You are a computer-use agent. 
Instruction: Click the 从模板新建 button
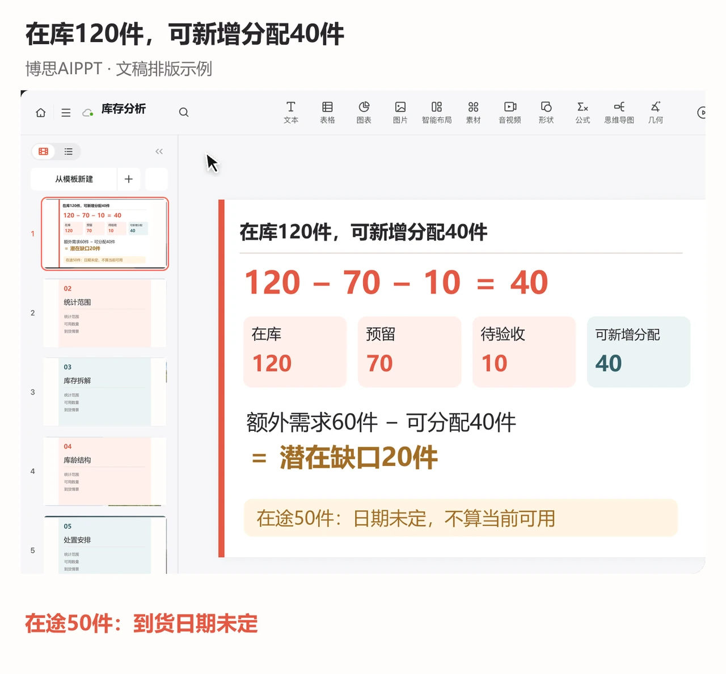pos(74,179)
